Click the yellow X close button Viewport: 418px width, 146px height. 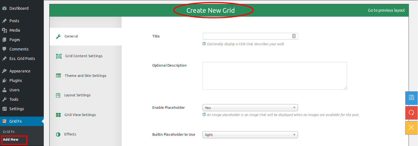point(411,128)
